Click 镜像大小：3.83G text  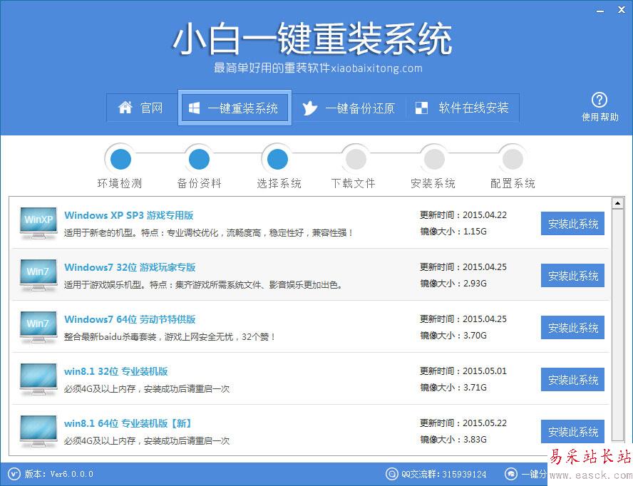pos(453,440)
